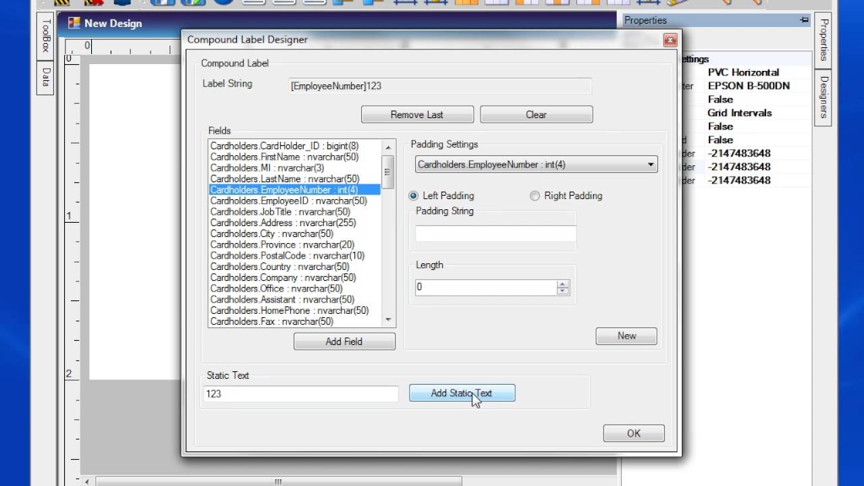This screenshot has height=486, width=864.
Task: Select Cardholders.Province : nvarchar(20) field
Action: 294,244
